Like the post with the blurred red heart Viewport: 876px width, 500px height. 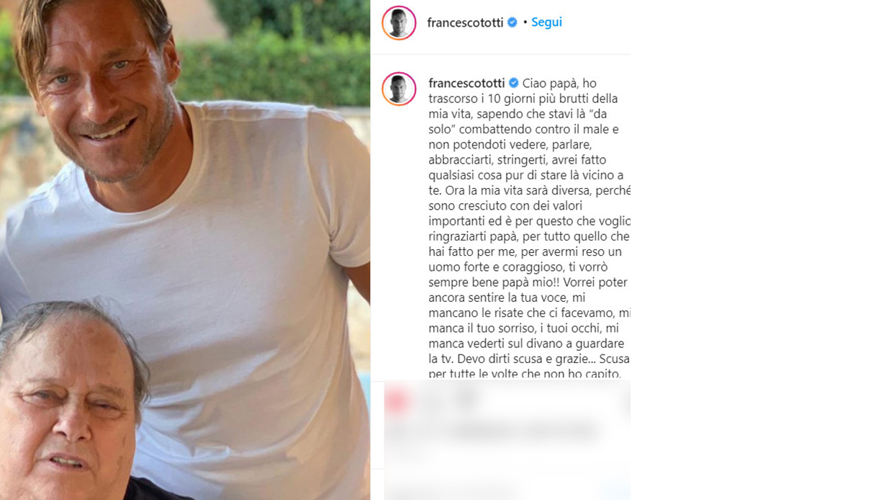coord(397,402)
